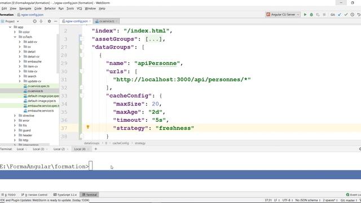
Task: Open the Edit menu
Action: click(4, 8)
